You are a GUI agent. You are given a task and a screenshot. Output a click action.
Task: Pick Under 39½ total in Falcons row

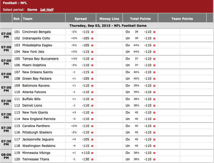pyautogui.click(x=154, y=92)
